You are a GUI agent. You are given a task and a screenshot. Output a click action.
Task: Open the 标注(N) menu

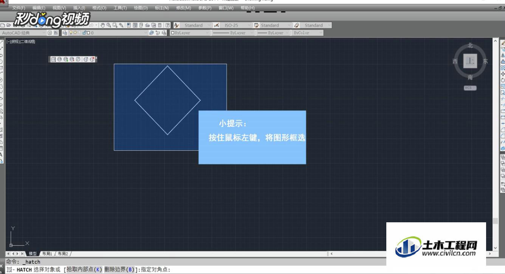162,8
